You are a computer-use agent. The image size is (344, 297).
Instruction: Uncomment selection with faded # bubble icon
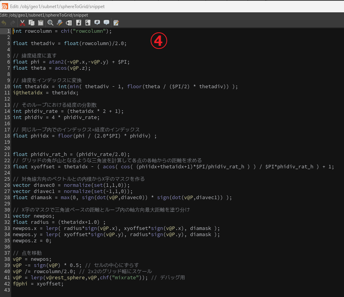(x=106, y=23)
